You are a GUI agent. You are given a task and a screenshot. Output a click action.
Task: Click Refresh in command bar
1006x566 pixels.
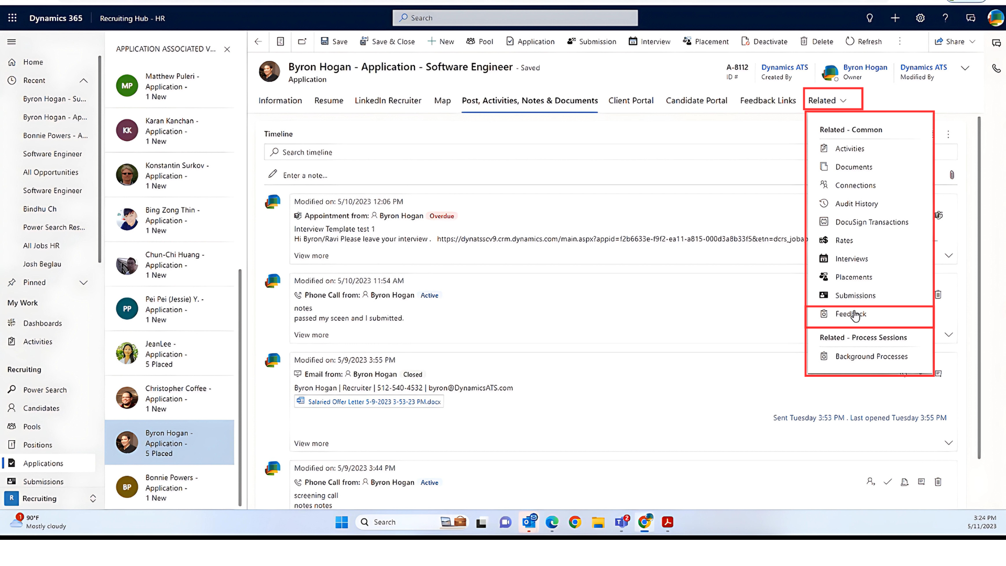point(863,41)
